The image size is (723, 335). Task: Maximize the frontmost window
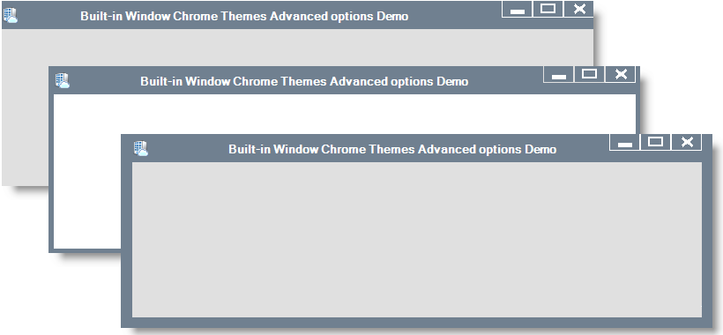tap(655, 143)
